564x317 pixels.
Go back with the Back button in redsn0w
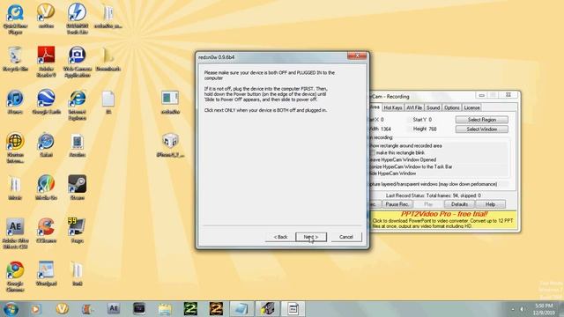[x=280, y=237]
